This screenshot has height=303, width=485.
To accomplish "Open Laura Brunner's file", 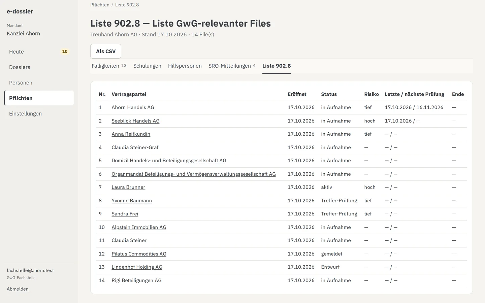I will pos(128,187).
